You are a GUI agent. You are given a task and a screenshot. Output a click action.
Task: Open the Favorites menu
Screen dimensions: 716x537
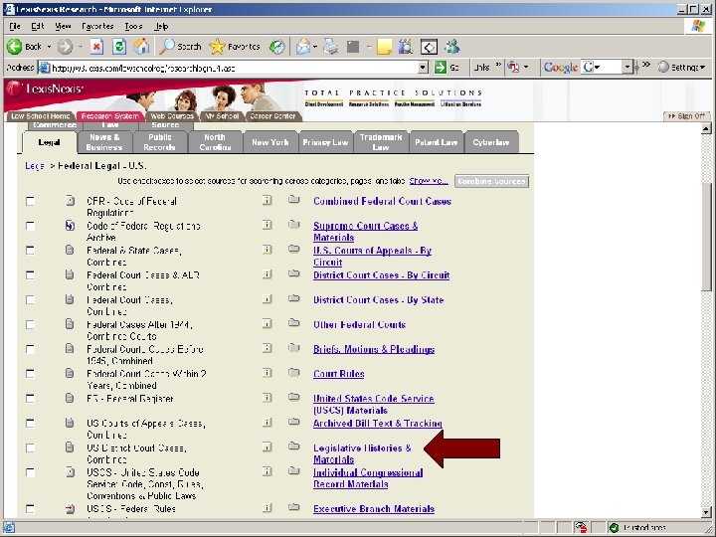(x=97, y=26)
